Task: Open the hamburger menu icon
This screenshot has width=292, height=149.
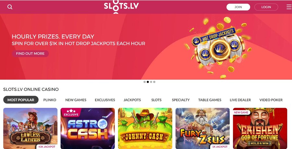Action: (x=289, y=7)
